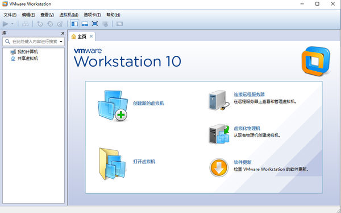The height and width of the screenshot is (213, 341).
Task: Click the Unity mode toolbar icon
Action: [x=105, y=24]
